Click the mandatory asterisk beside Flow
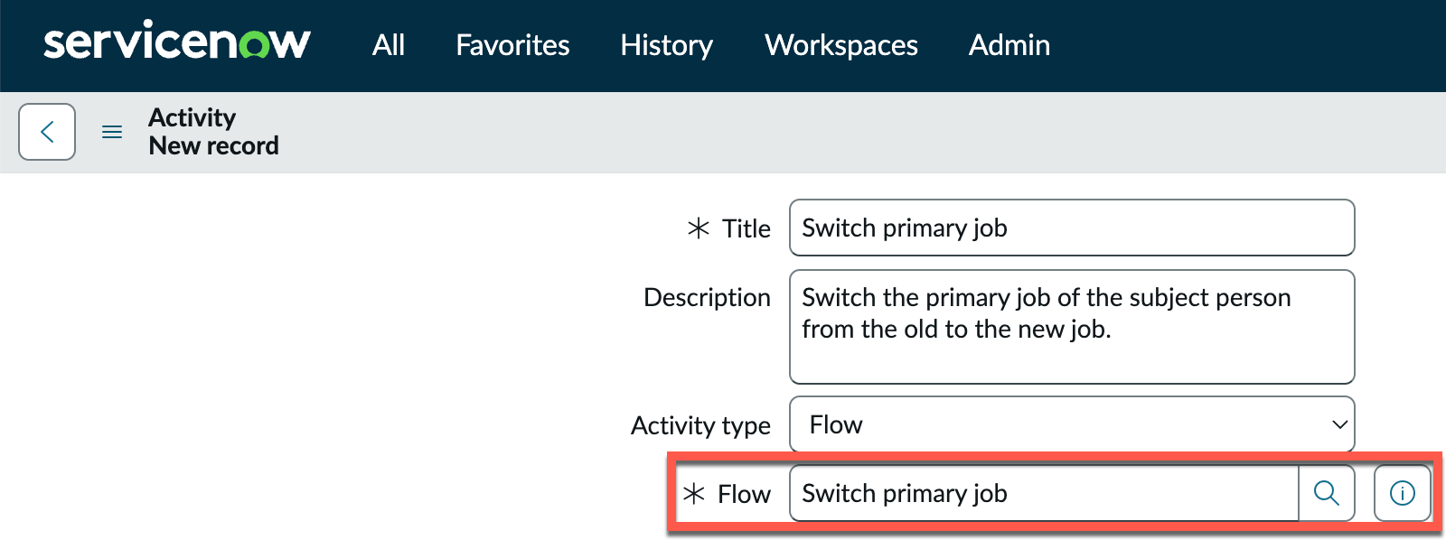 693,494
